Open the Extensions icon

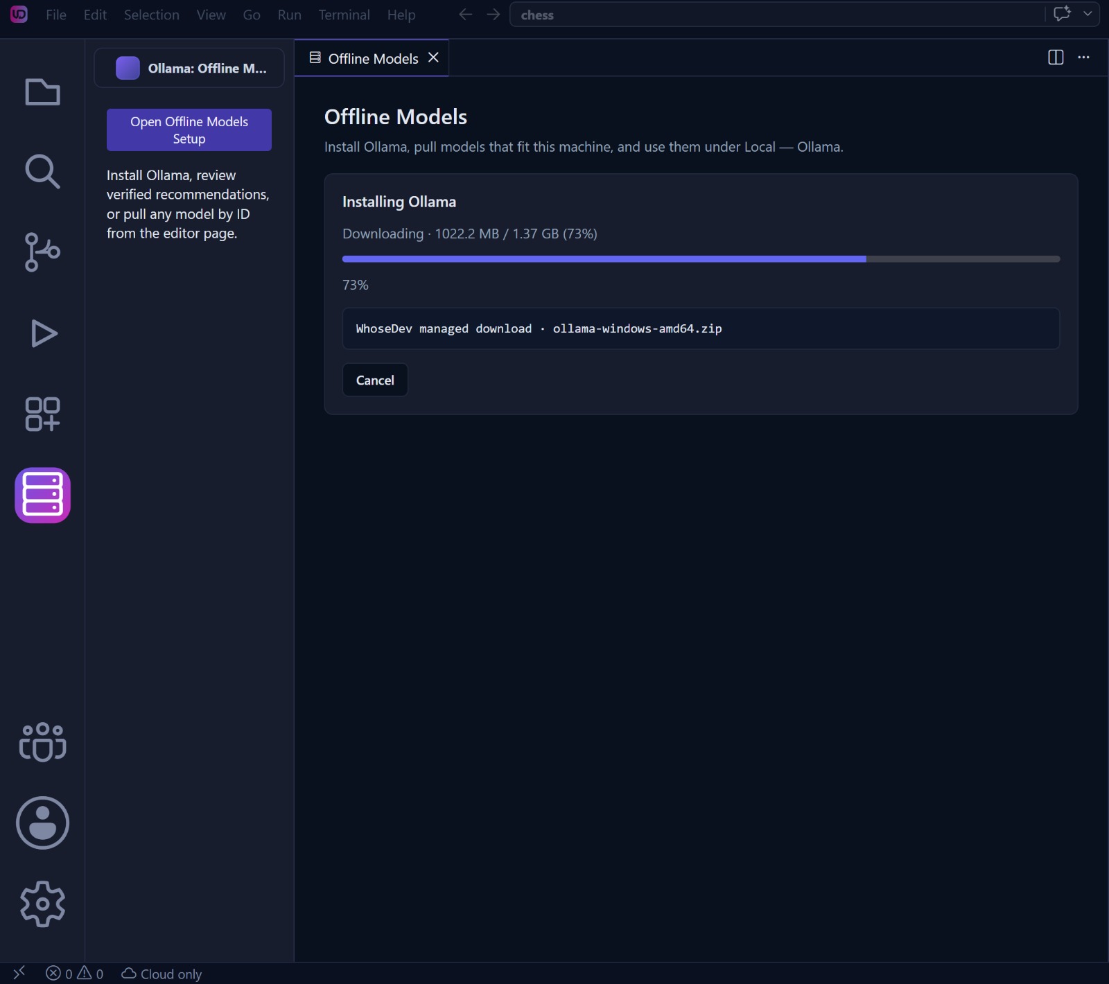[42, 414]
